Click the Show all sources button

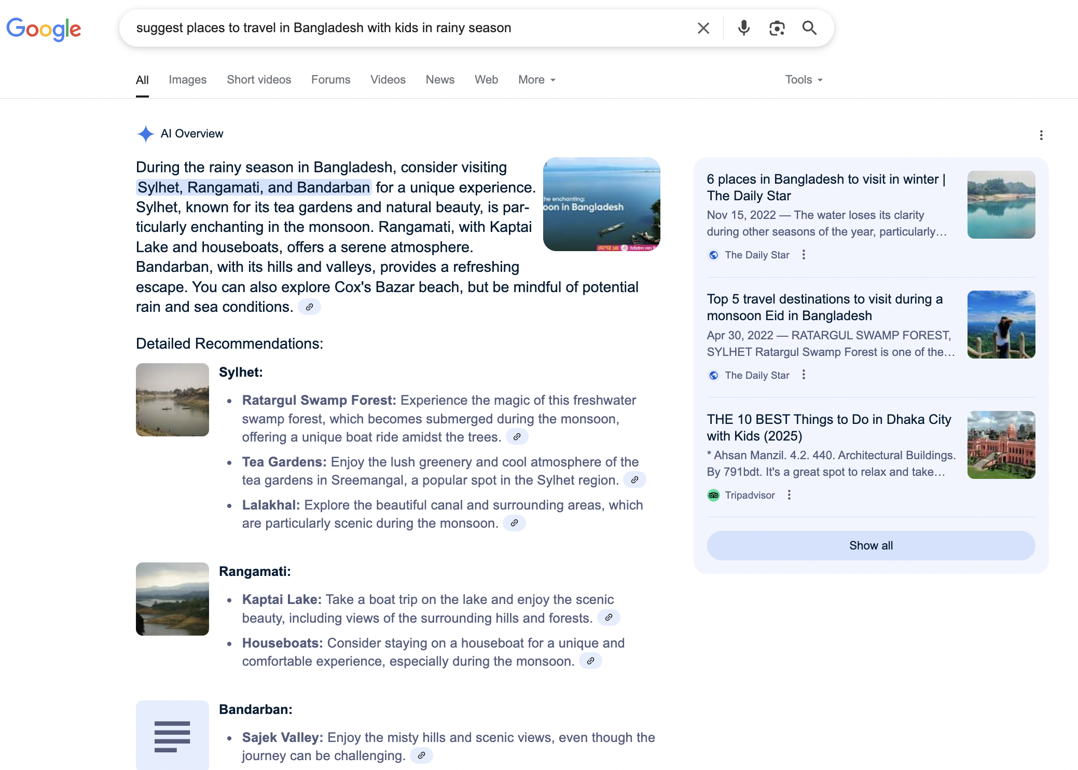(x=871, y=545)
